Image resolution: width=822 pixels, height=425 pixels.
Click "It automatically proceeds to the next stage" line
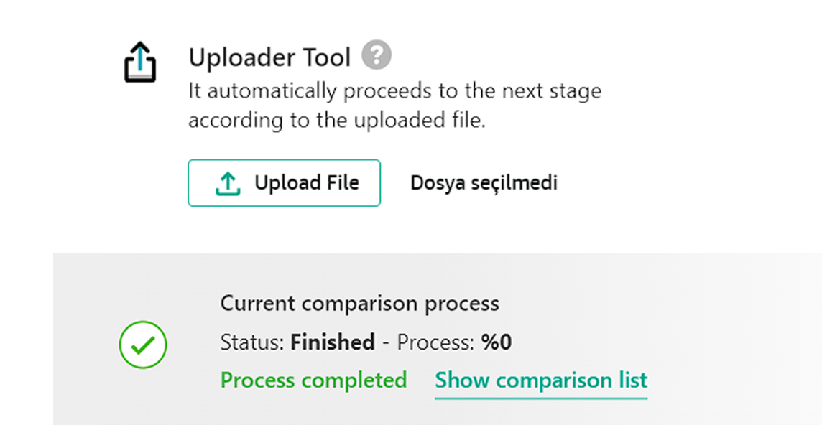[x=394, y=92]
